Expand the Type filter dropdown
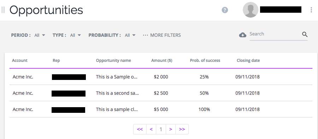 tap(76, 35)
